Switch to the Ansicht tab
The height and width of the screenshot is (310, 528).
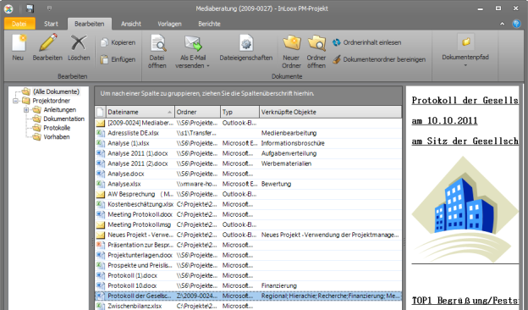tap(131, 24)
